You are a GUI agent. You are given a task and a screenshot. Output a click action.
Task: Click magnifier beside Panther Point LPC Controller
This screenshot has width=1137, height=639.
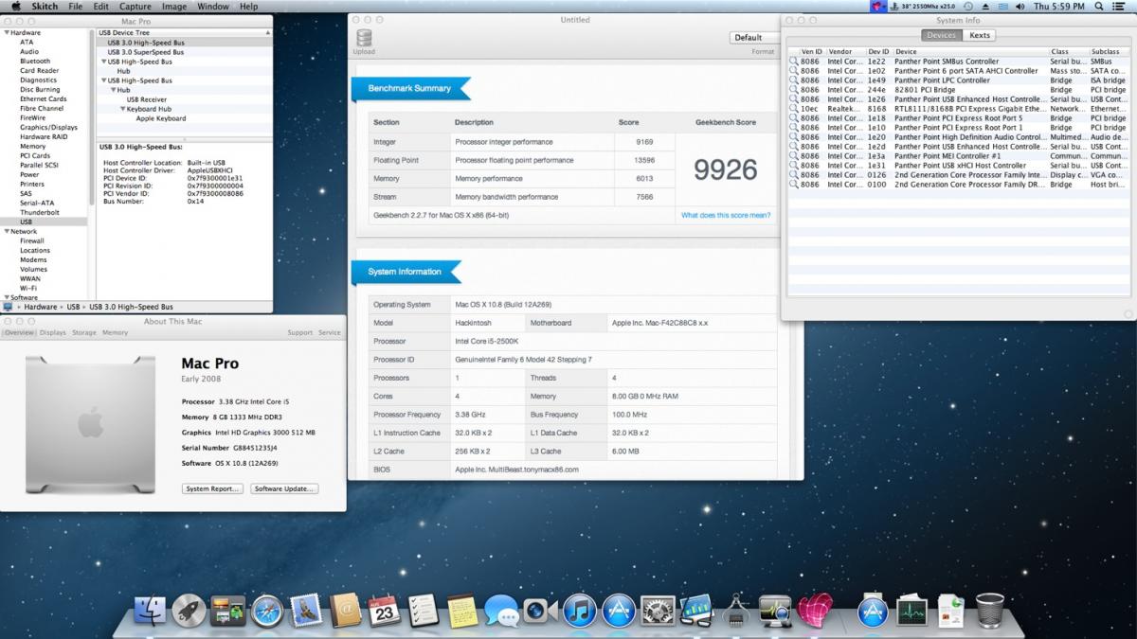(794, 80)
